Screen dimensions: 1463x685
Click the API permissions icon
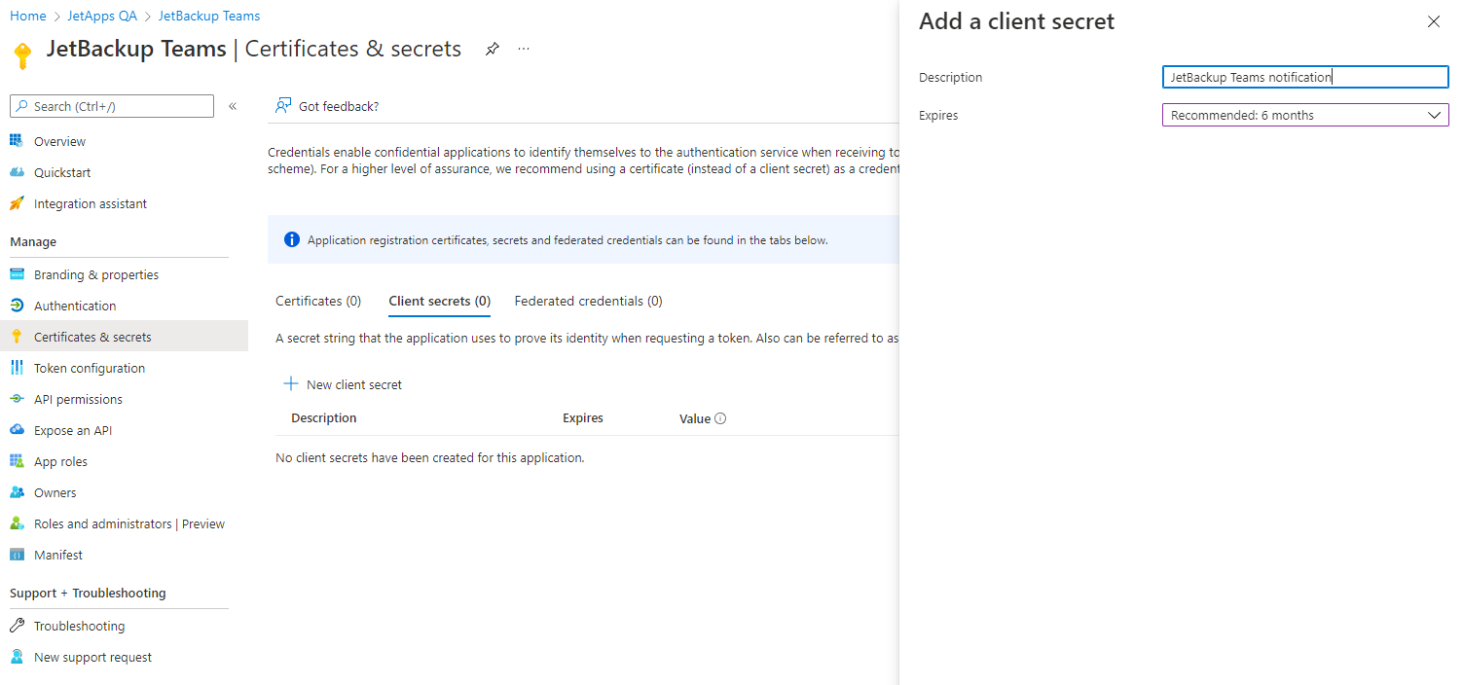17,399
